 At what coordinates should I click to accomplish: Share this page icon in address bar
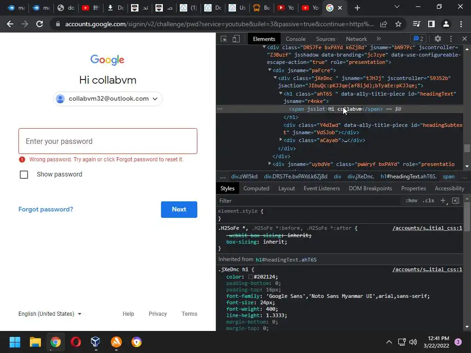click(383, 24)
